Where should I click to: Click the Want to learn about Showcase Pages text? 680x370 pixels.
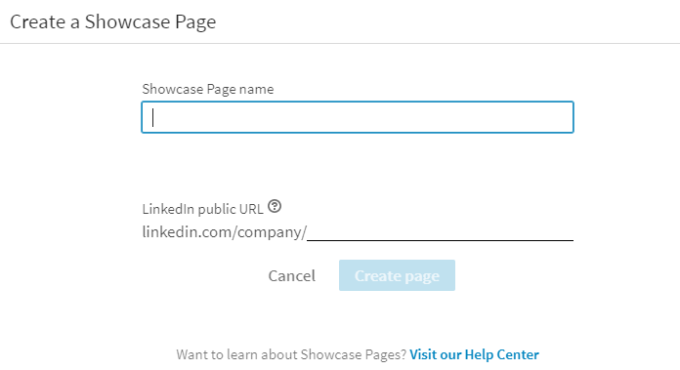pos(291,354)
